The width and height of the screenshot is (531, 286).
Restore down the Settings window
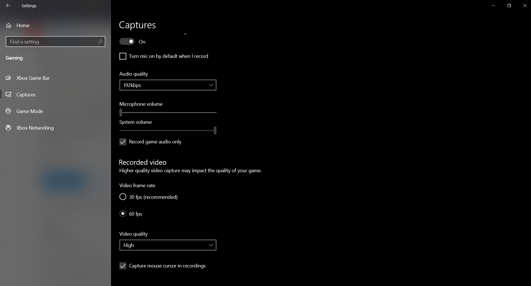click(x=509, y=6)
